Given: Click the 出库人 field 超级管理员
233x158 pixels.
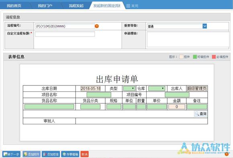Looking at the screenshot, I should pos(197,89).
